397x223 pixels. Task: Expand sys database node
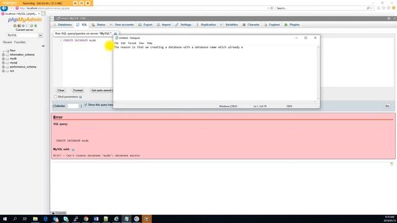[x=3, y=71]
